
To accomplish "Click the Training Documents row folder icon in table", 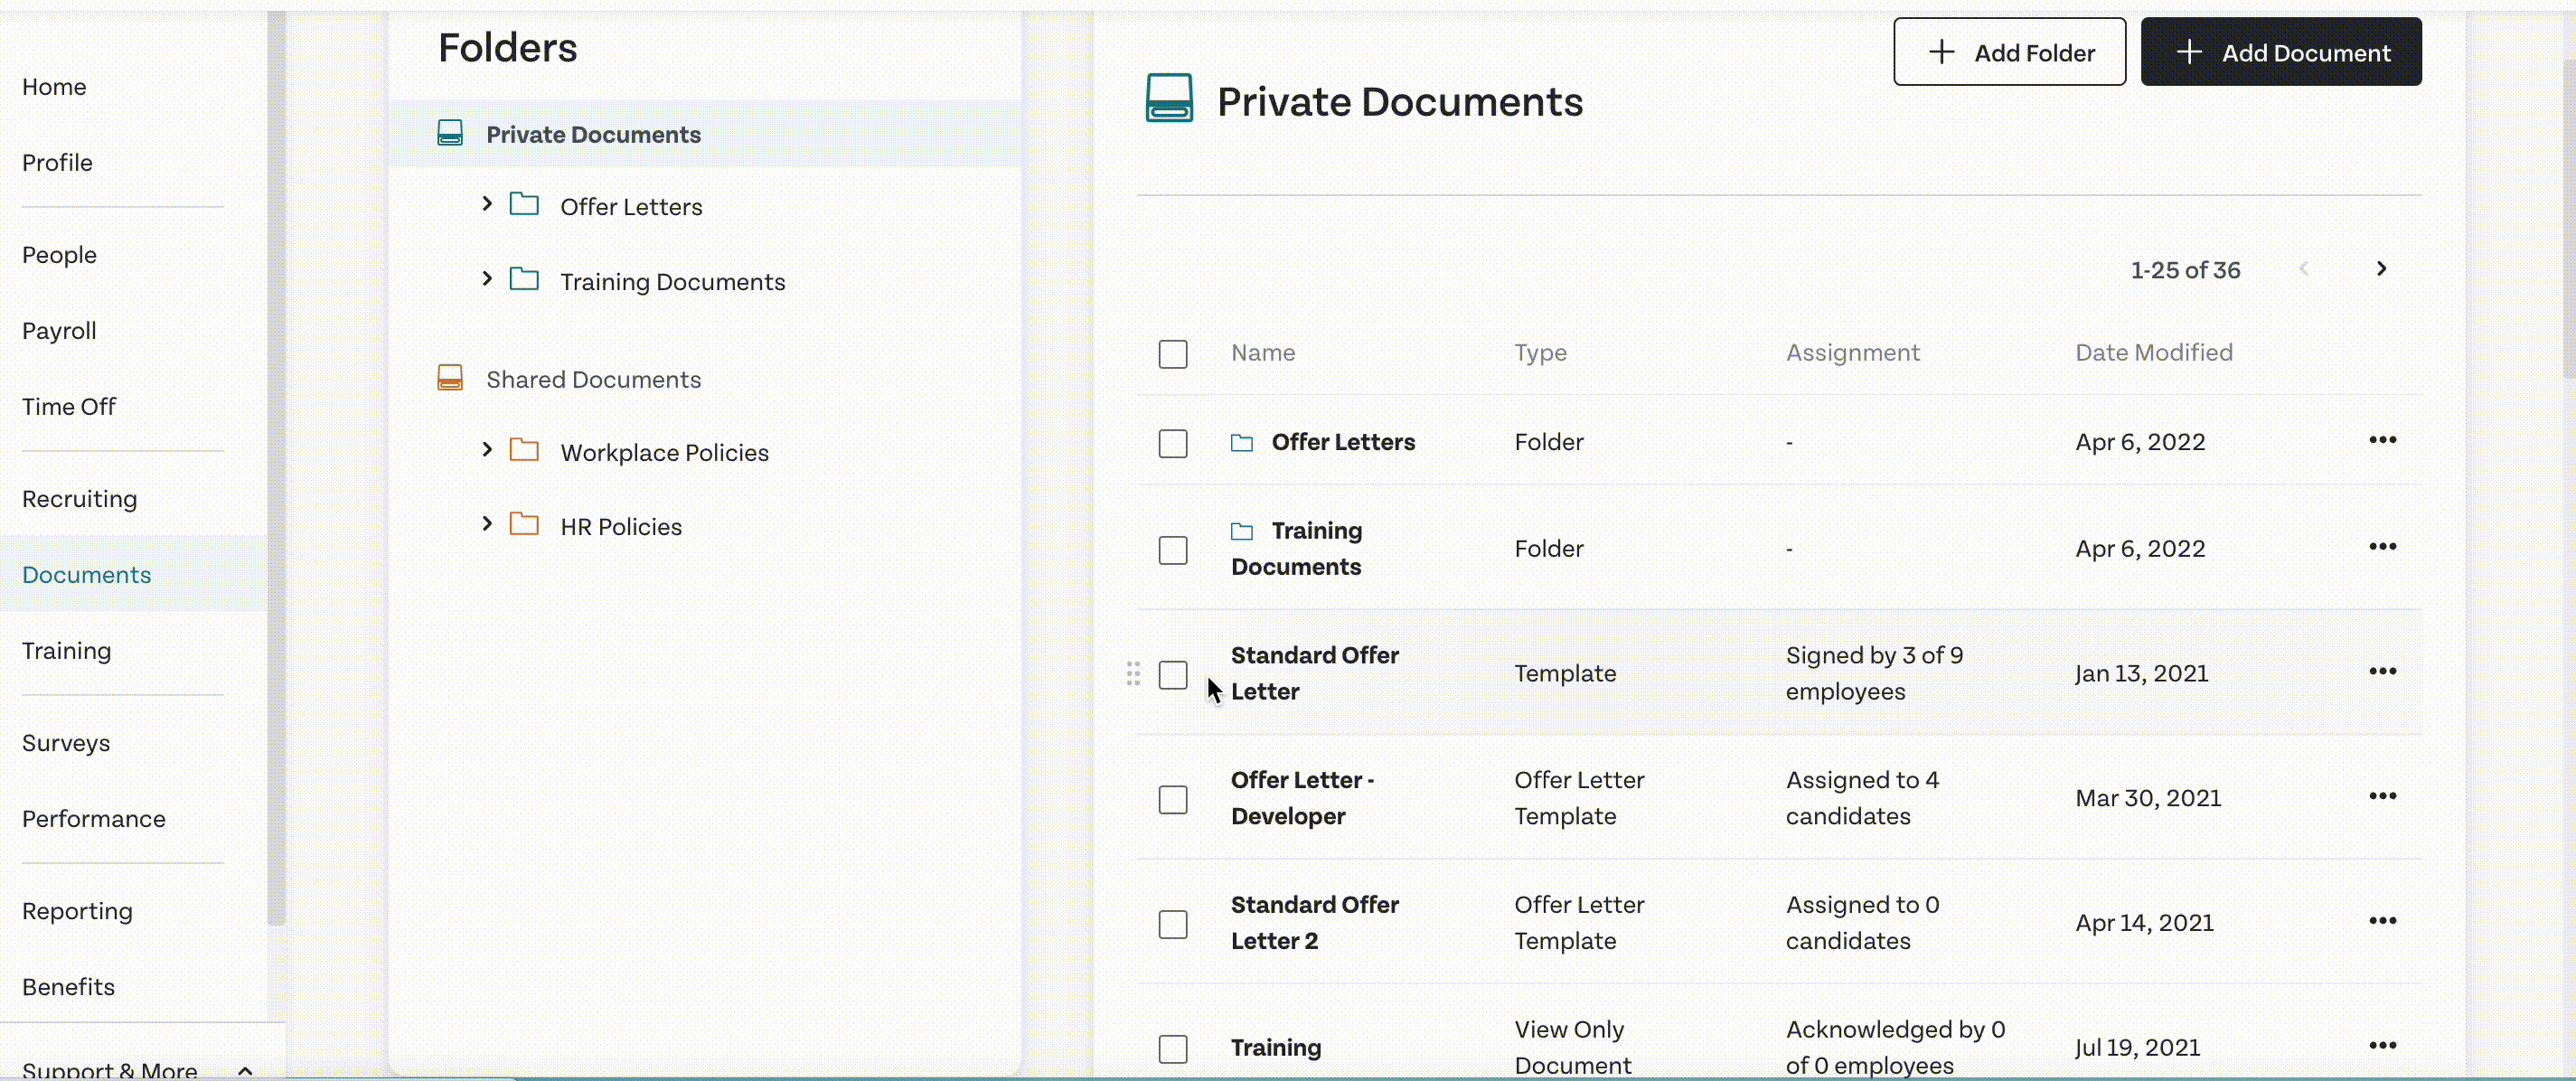I will 1242,531.
